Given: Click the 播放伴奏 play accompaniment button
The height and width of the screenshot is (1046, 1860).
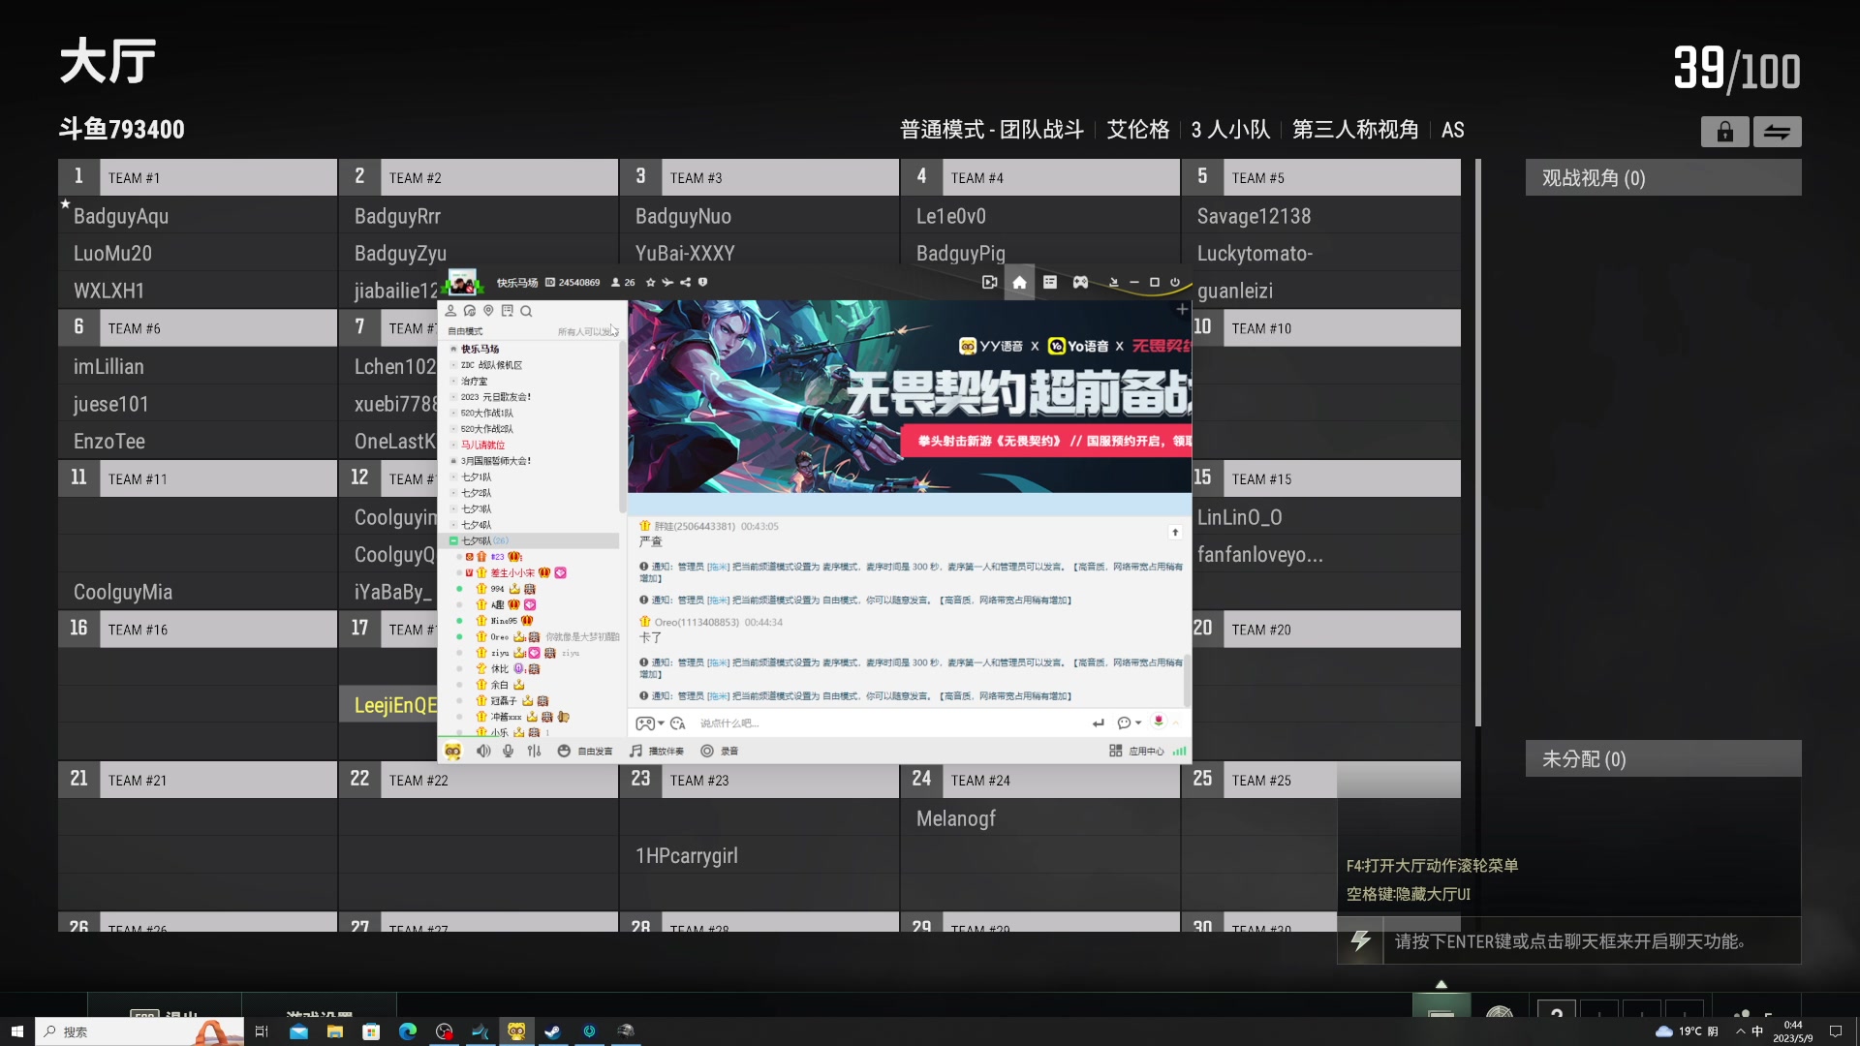Looking at the screenshot, I should [657, 751].
